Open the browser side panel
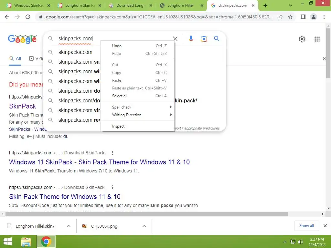Viewport: 331px width, 248px height. click(x=303, y=17)
